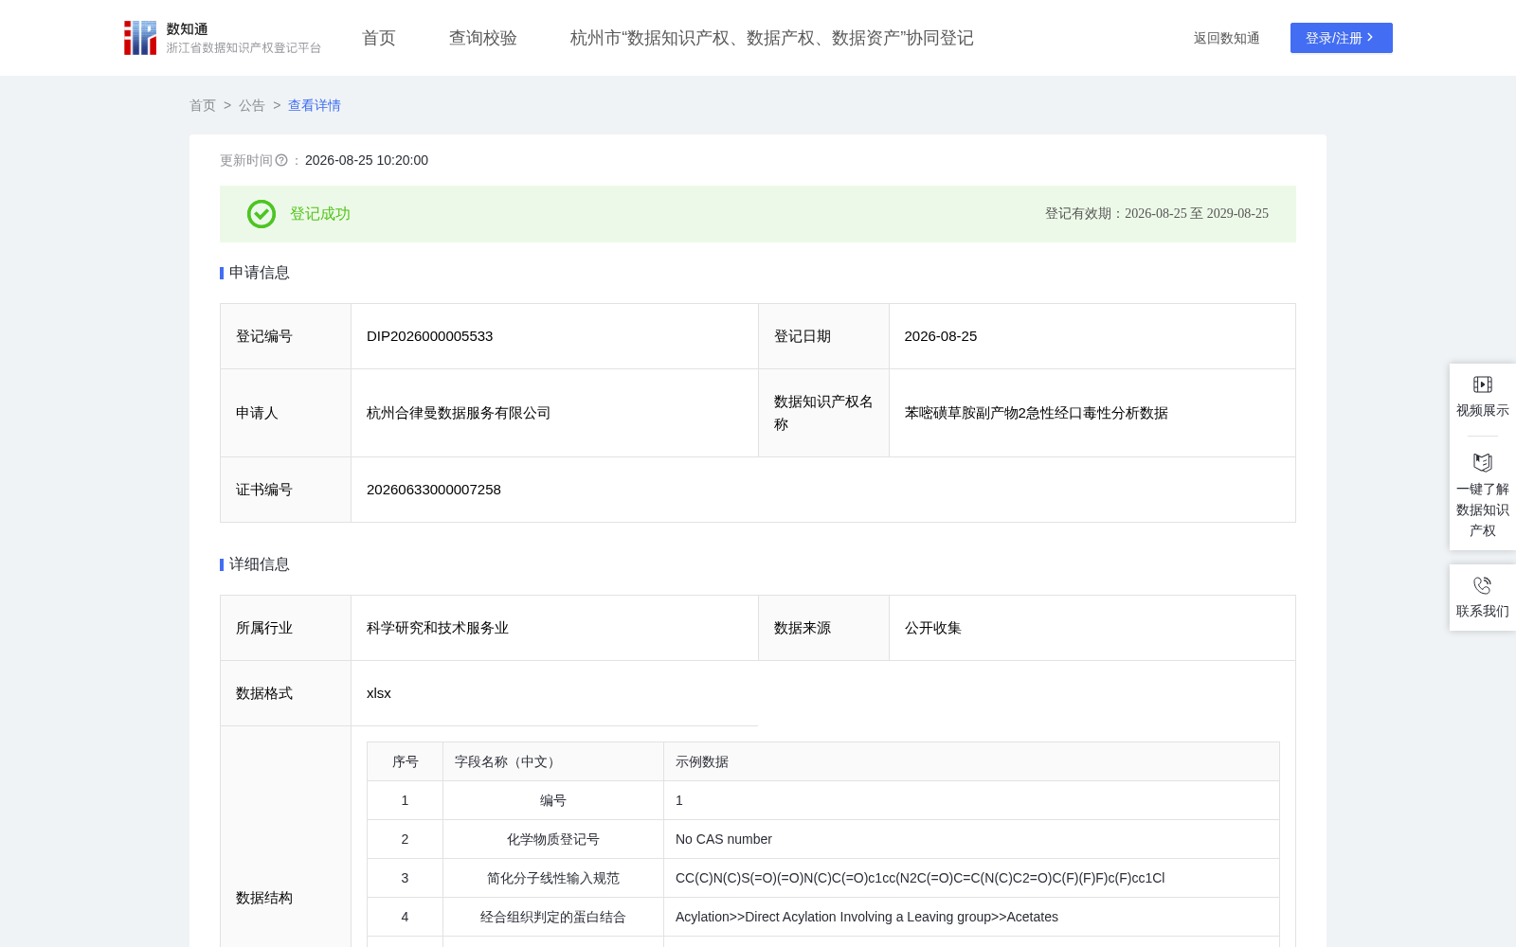Screen dimensions: 1516x947
Task: Click the 登记编号 label cell
Action: click(x=286, y=336)
